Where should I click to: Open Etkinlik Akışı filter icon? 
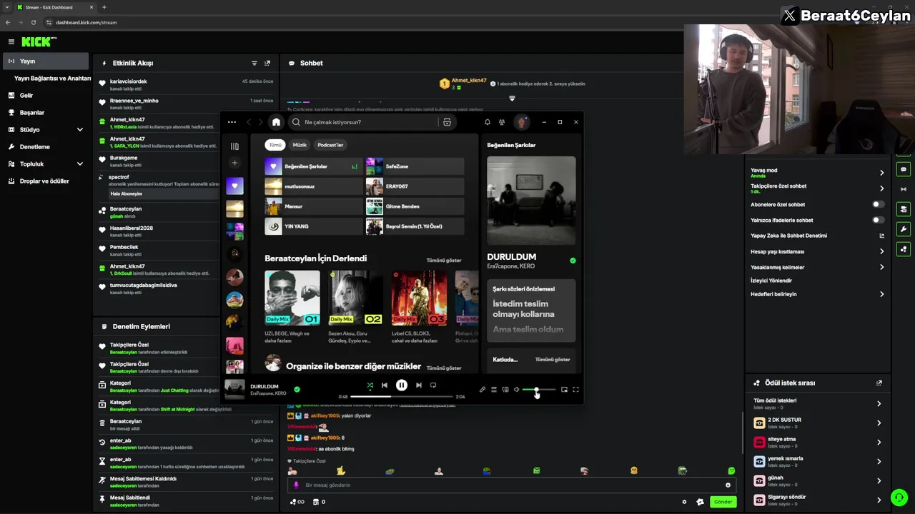pos(254,64)
